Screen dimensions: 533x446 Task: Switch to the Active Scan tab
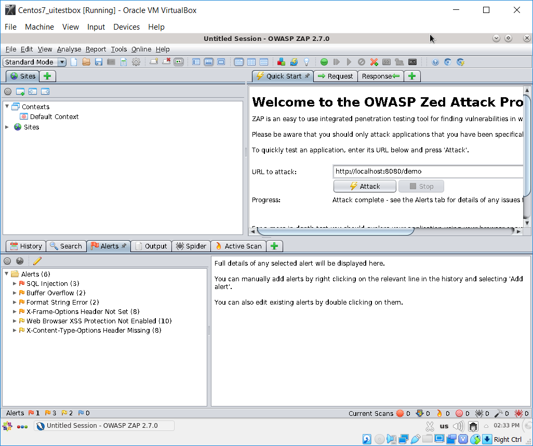238,246
